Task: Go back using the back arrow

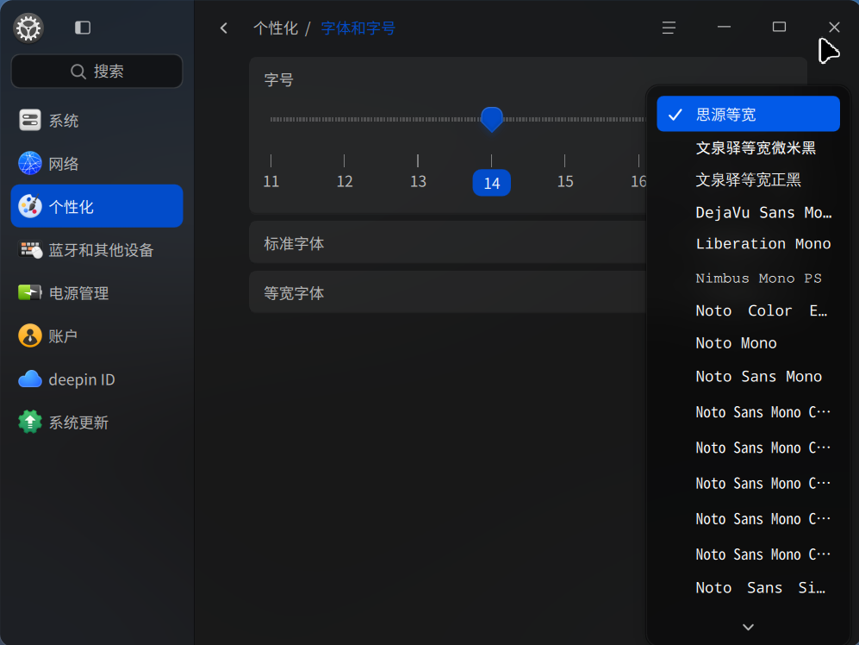Action: [223, 28]
